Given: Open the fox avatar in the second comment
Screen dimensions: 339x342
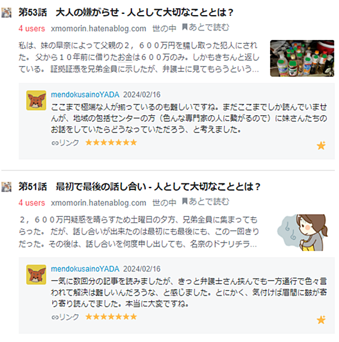Looking at the screenshot, I should click(x=36, y=275).
